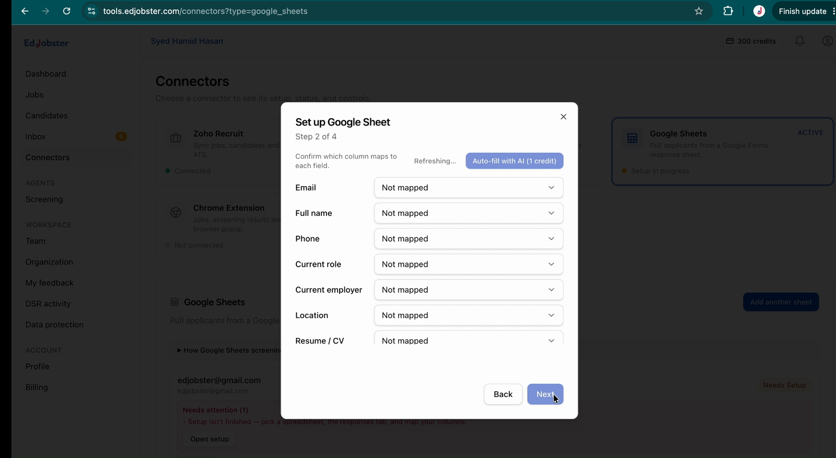The height and width of the screenshot is (458, 836).
Task: Expand the Full name mapping dropdown
Action: coord(469,213)
